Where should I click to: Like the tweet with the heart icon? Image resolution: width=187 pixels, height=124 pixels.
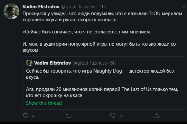coord(113,116)
